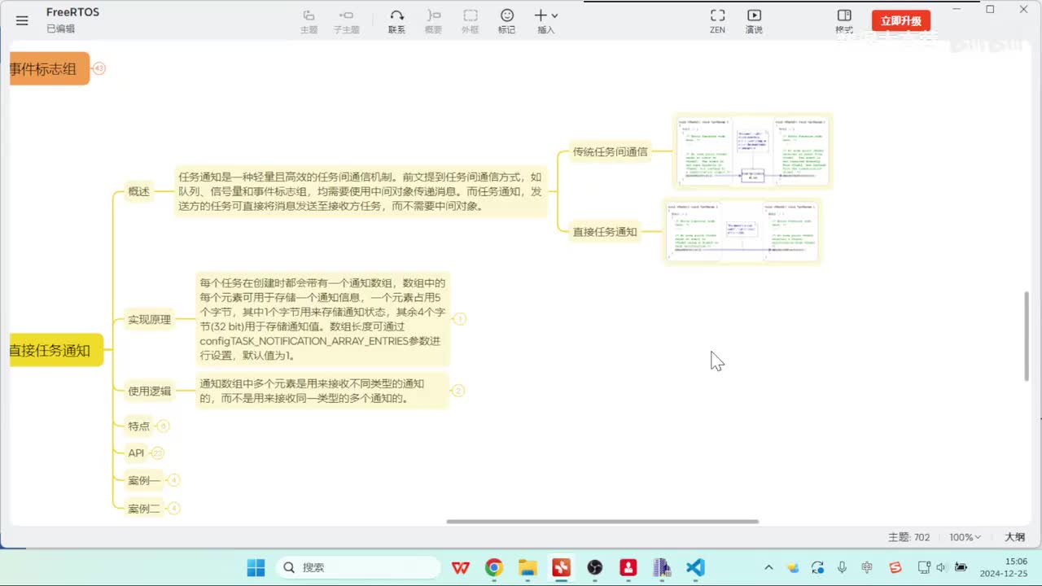
Task: Click the microphone tray icon
Action: point(843,567)
